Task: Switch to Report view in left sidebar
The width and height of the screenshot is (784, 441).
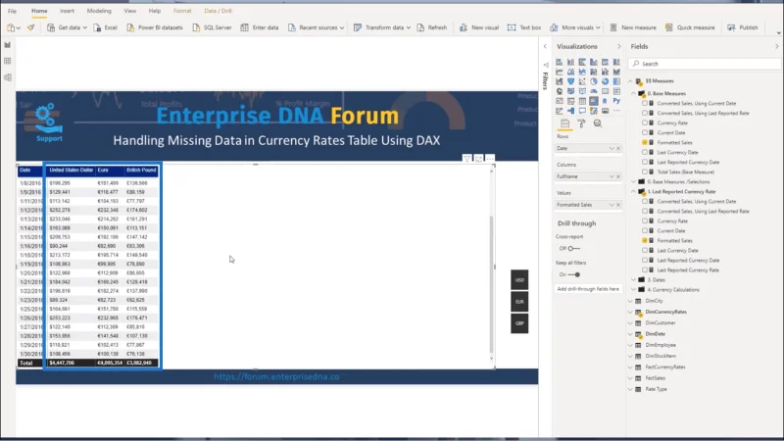Action: coord(8,45)
